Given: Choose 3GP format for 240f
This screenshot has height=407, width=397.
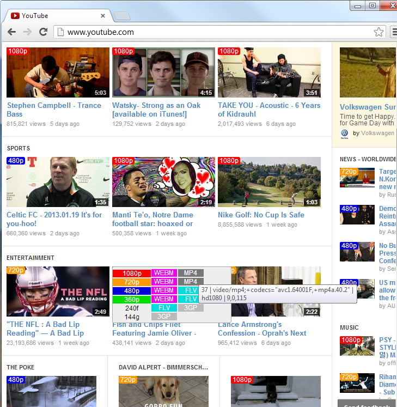Looking at the screenshot, I should [191, 308].
